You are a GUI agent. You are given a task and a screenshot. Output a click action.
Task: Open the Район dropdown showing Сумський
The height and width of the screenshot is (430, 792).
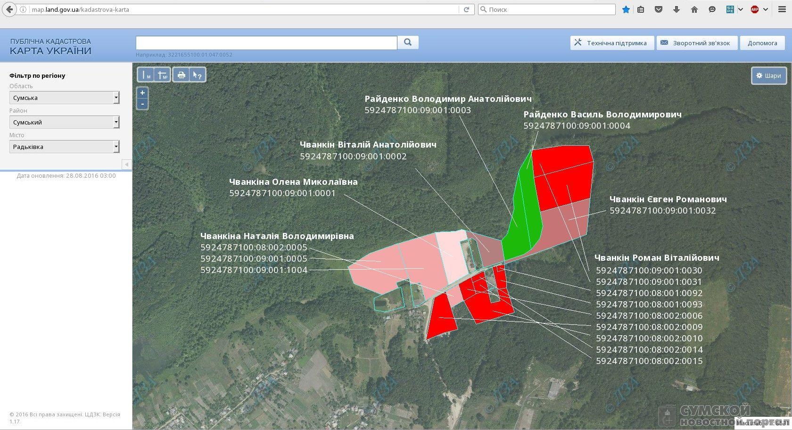click(x=64, y=122)
